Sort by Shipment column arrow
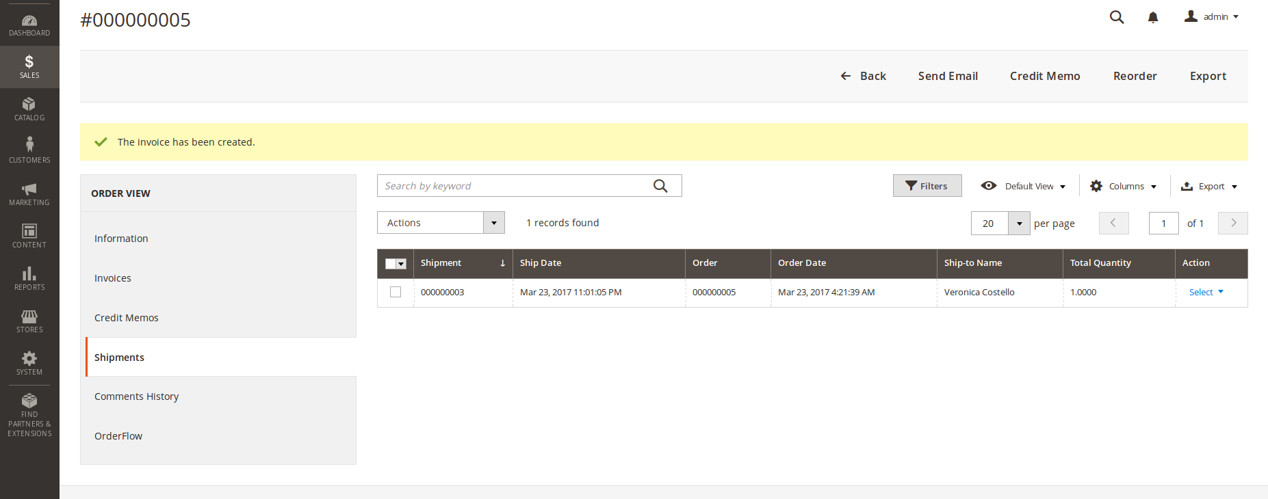1268x499 pixels. (x=502, y=263)
